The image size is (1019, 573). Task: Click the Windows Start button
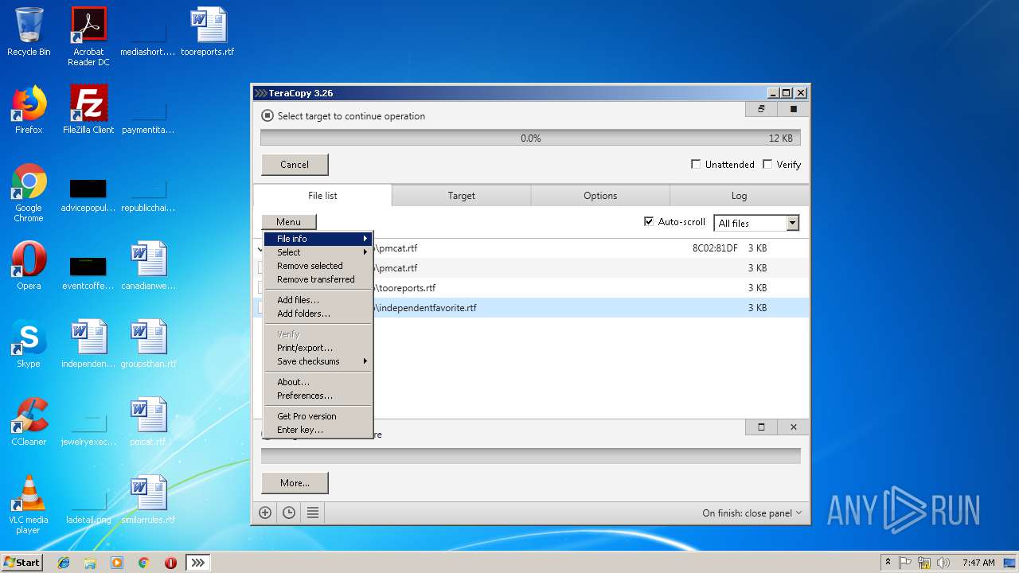22,563
